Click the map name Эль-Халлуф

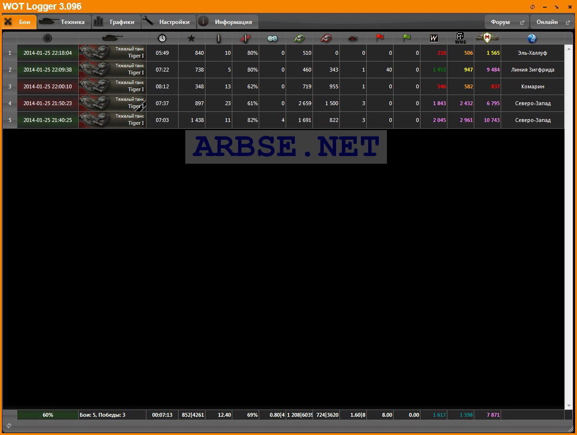(x=532, y=53)
